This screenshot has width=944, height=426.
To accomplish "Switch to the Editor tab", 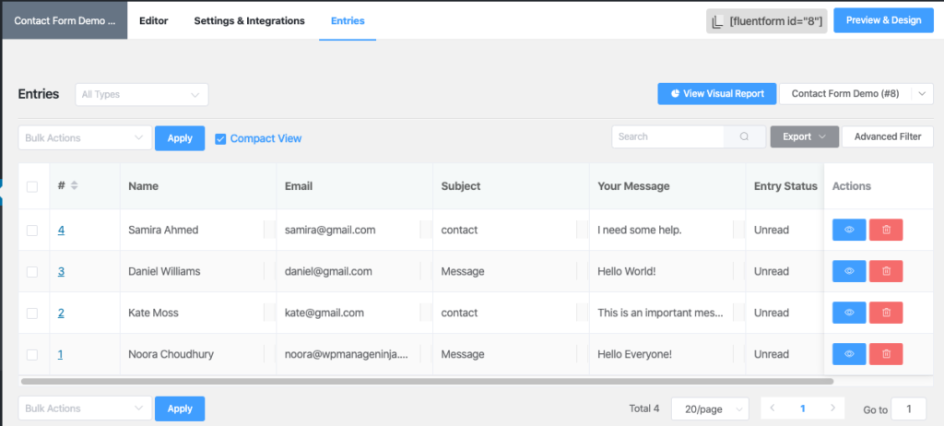I will (x=153, y=20).
